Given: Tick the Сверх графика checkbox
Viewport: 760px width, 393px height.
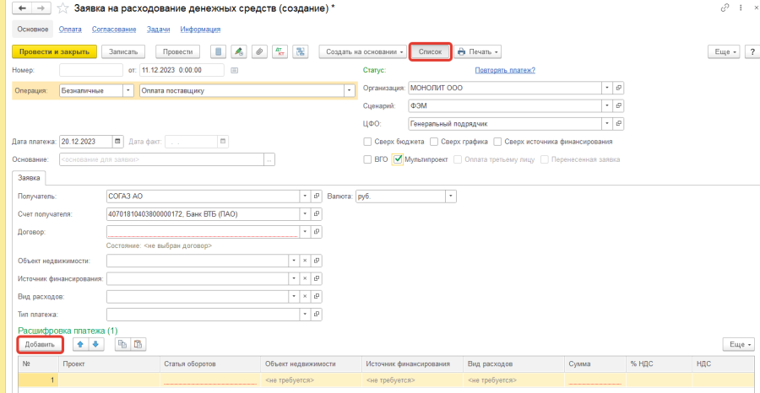Looking at the screenshot, I should 434,142.
